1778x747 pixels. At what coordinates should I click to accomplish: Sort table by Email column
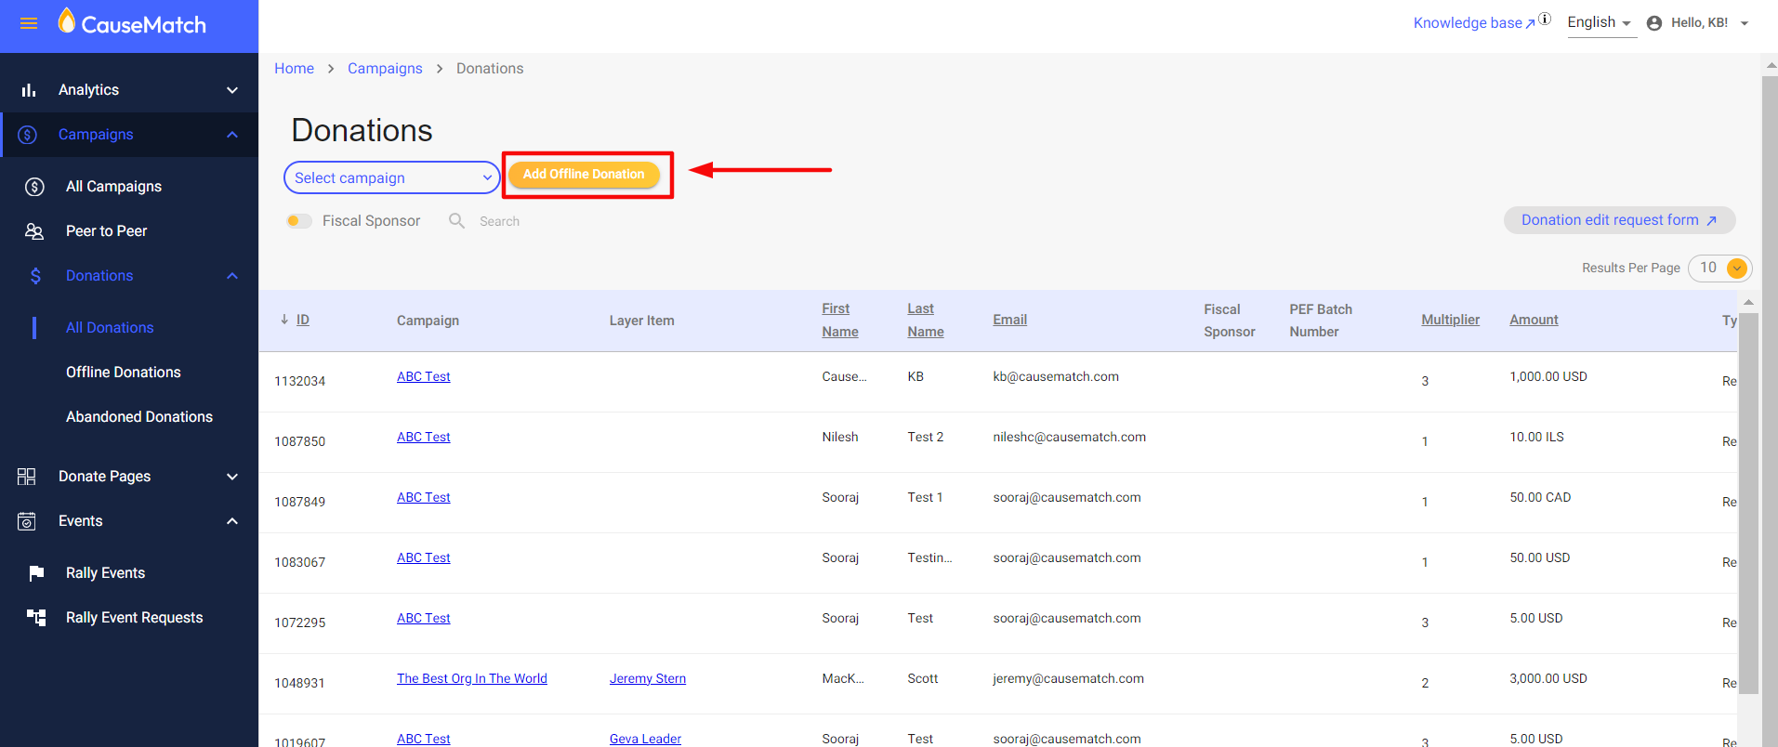click(x=1009, y=320)
